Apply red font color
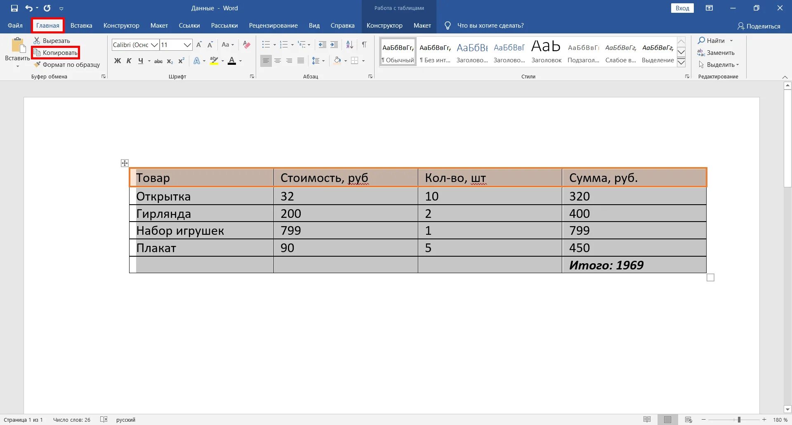This screenshot has height=425, width=792. (x=232, y=61)
